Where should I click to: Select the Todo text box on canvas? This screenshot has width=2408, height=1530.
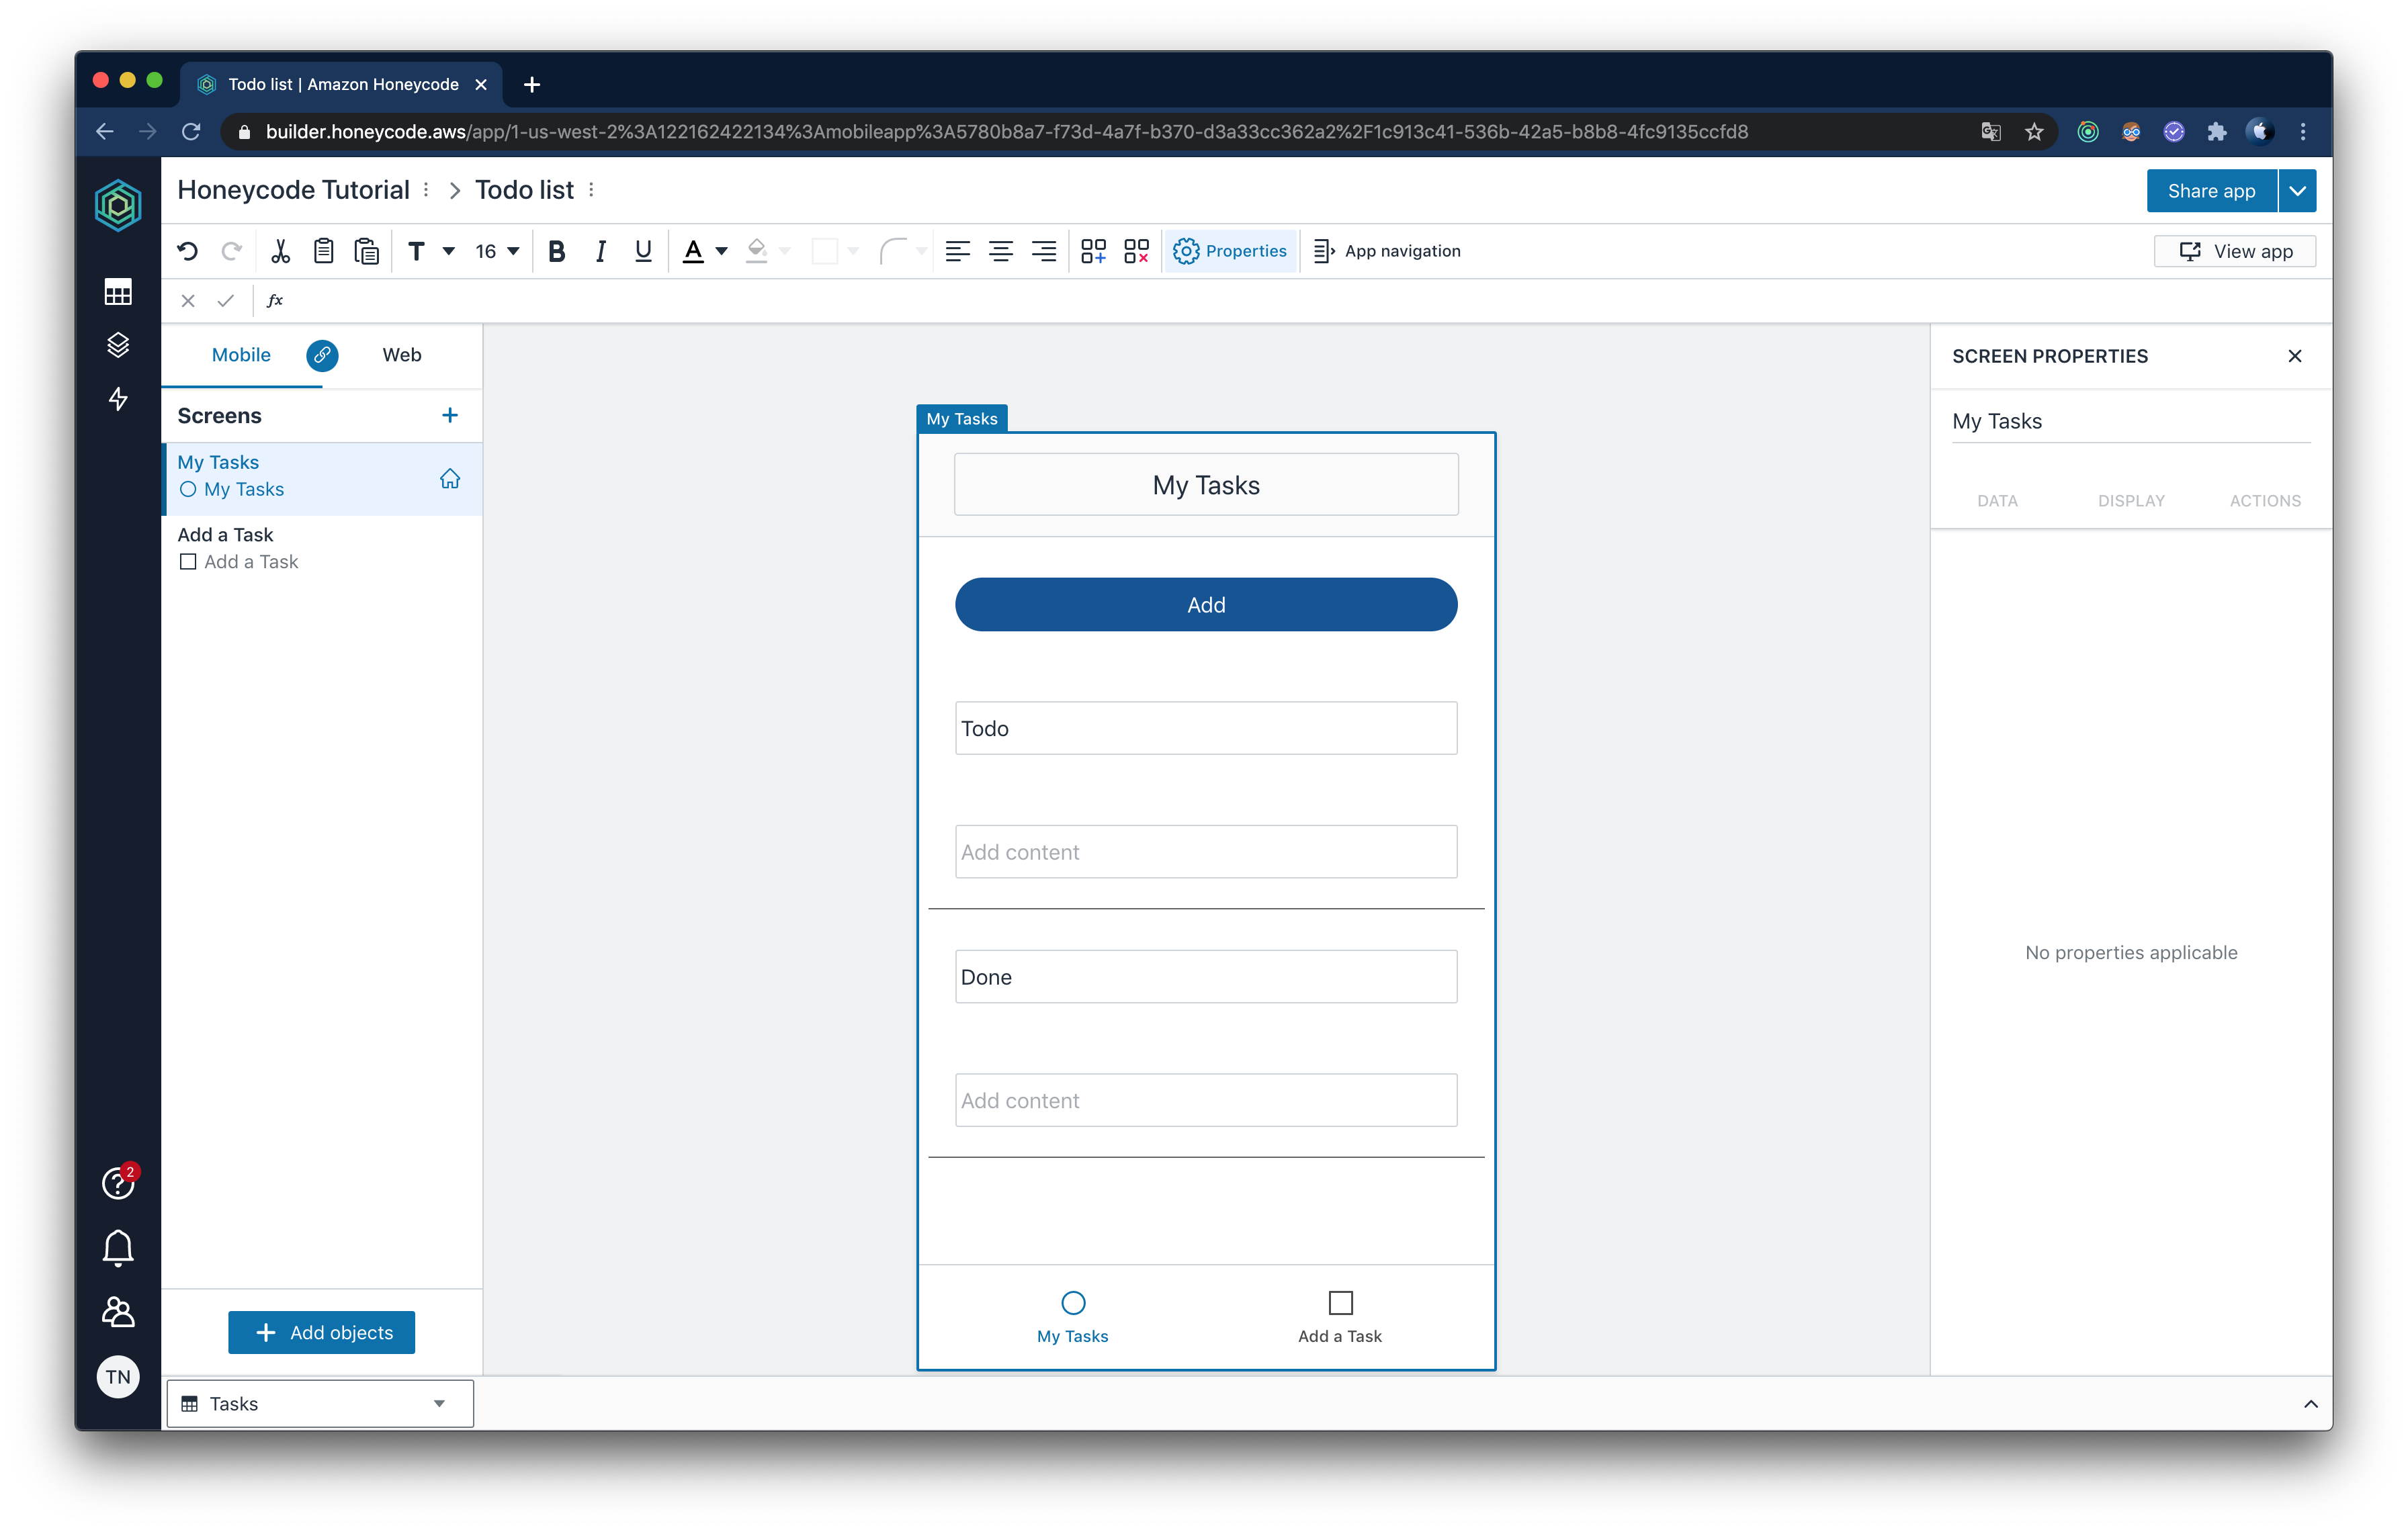[1206, 727]
